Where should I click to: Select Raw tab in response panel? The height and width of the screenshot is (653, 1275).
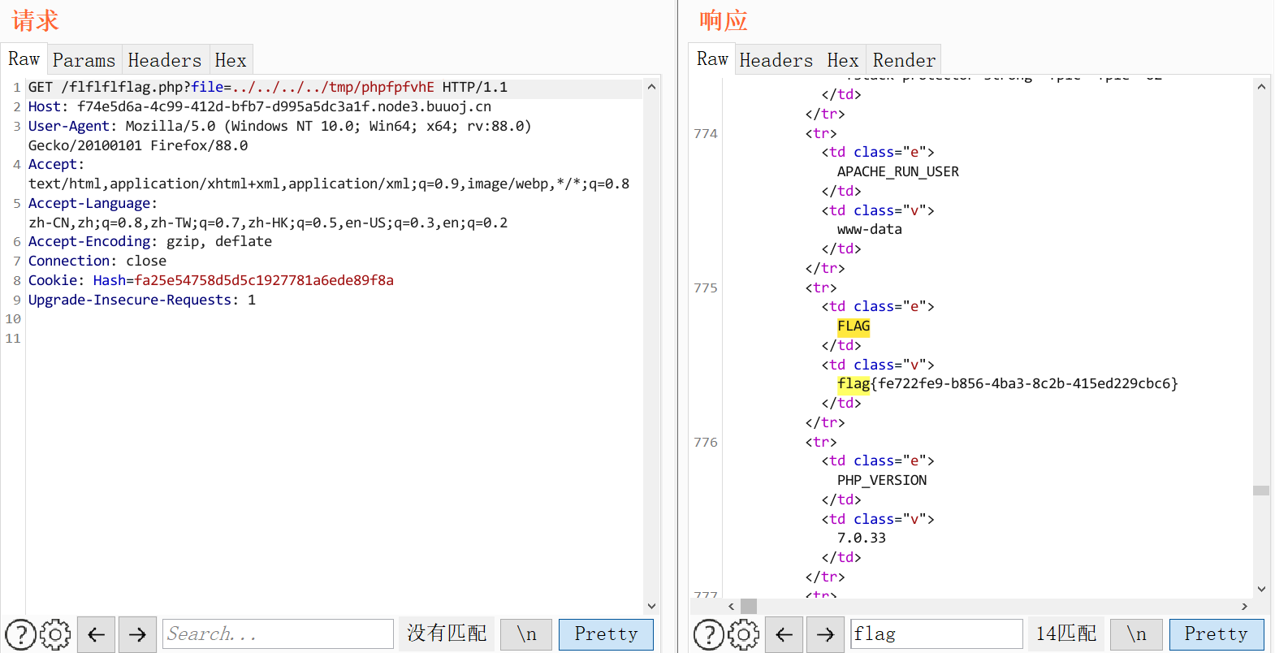pos(712,59)
